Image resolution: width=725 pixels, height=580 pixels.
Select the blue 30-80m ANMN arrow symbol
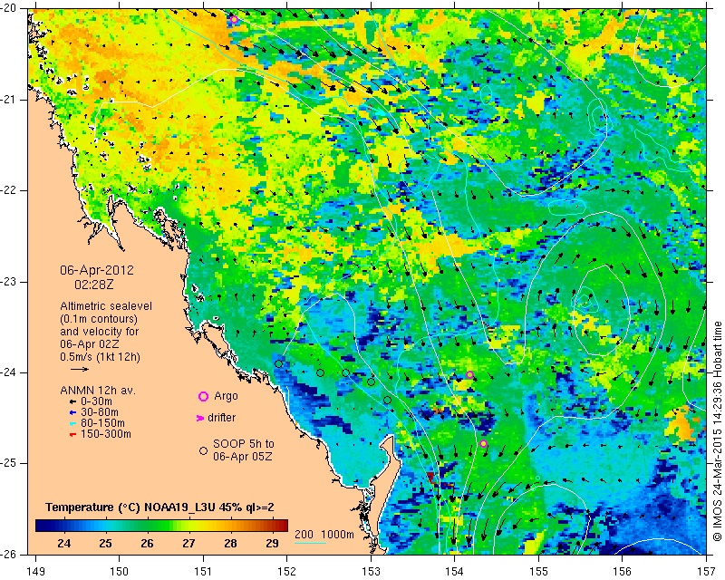point(72,412)
